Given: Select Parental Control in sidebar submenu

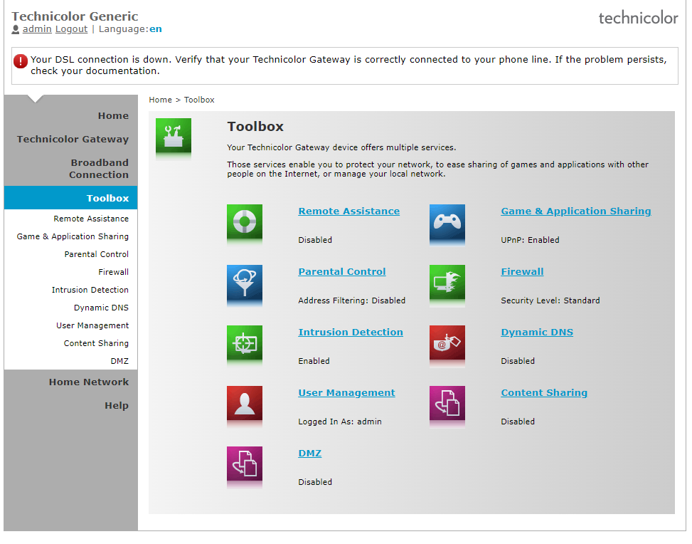Looking at the screenshot, I should (x=96, y=254).
